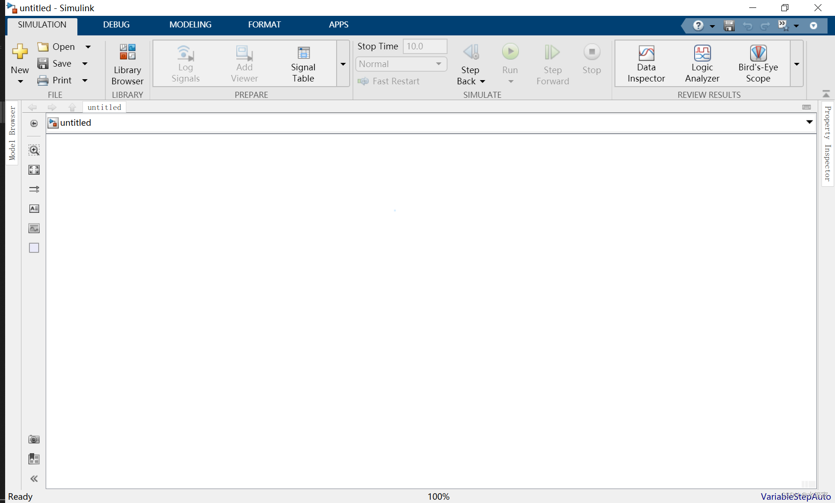Screen dimensions: 835x503
Task: Take a screenshot with the camera icon
Action: (x=34, y=439)
